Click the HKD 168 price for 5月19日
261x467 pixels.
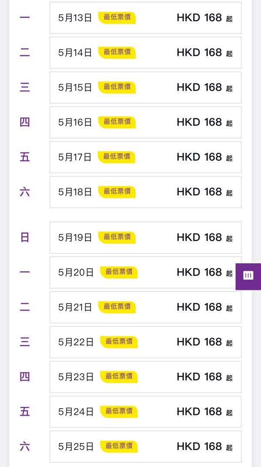point(199,238)
